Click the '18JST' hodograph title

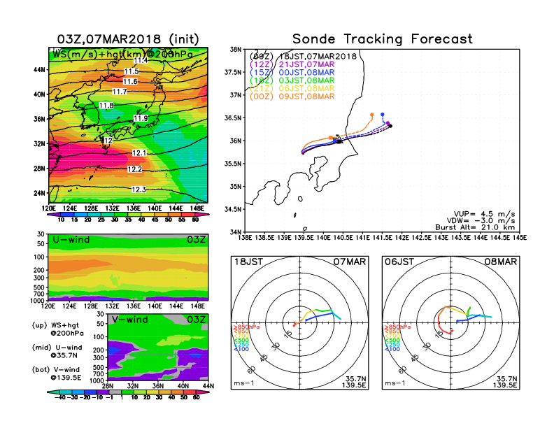248,262
